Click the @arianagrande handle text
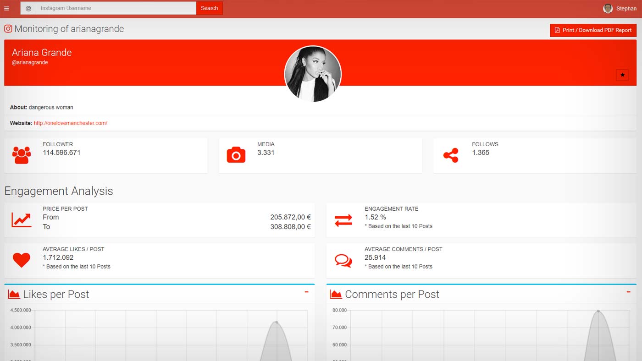The width and height of the screenshot is (642, 361). (30, 62)
